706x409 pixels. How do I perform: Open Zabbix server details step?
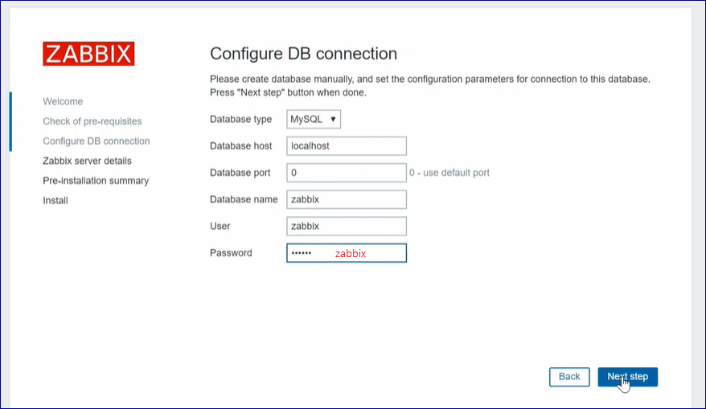[88, 161]
